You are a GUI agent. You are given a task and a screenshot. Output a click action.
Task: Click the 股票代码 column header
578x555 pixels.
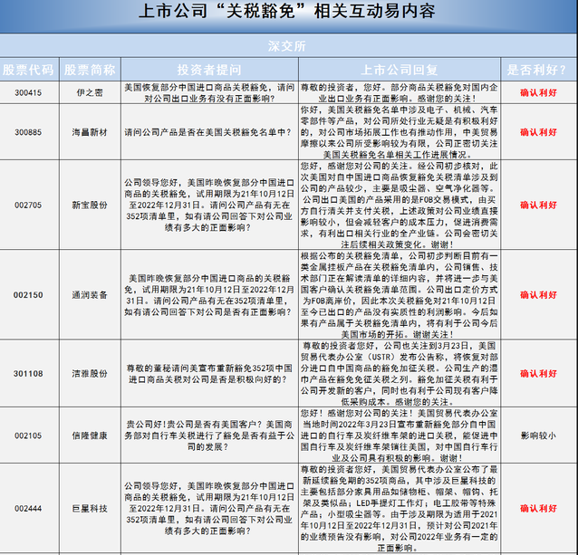pos(26,68)
